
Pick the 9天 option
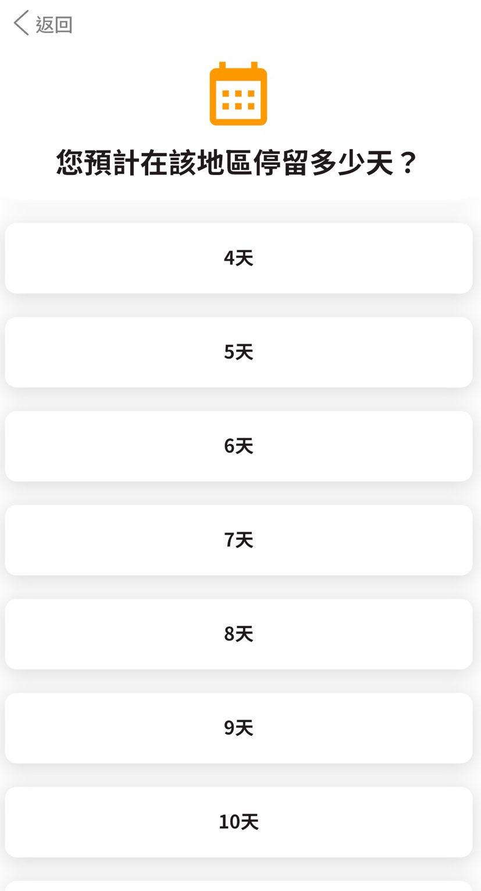(x=238, y=728)
